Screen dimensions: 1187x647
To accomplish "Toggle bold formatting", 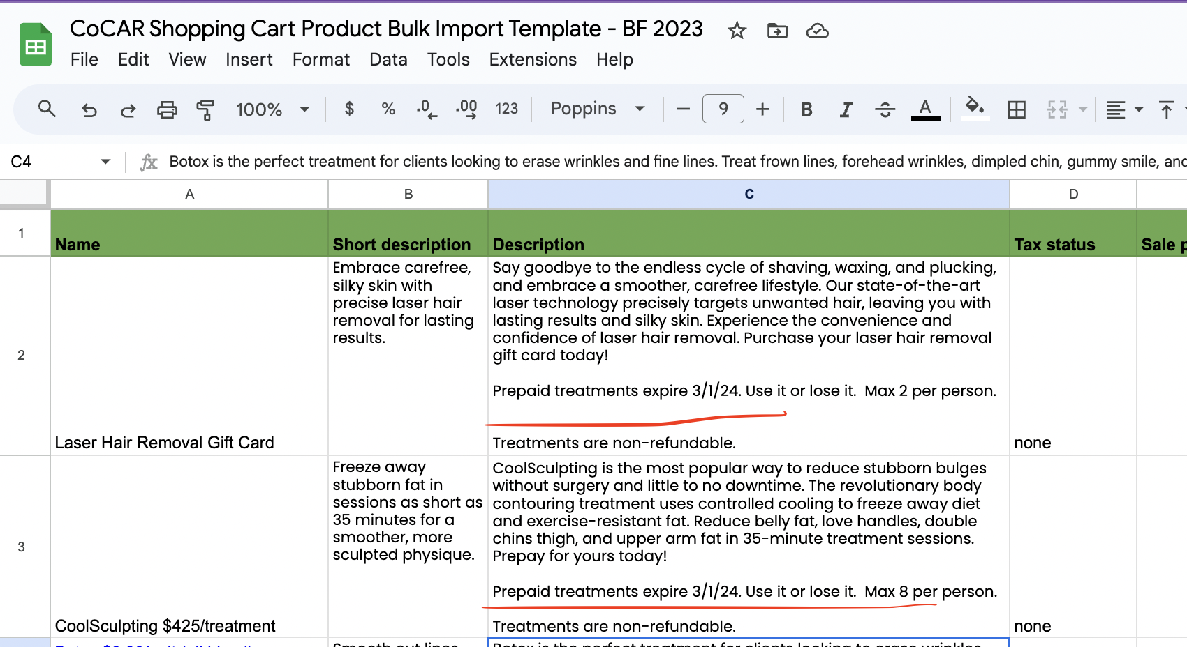I will 806,109.
